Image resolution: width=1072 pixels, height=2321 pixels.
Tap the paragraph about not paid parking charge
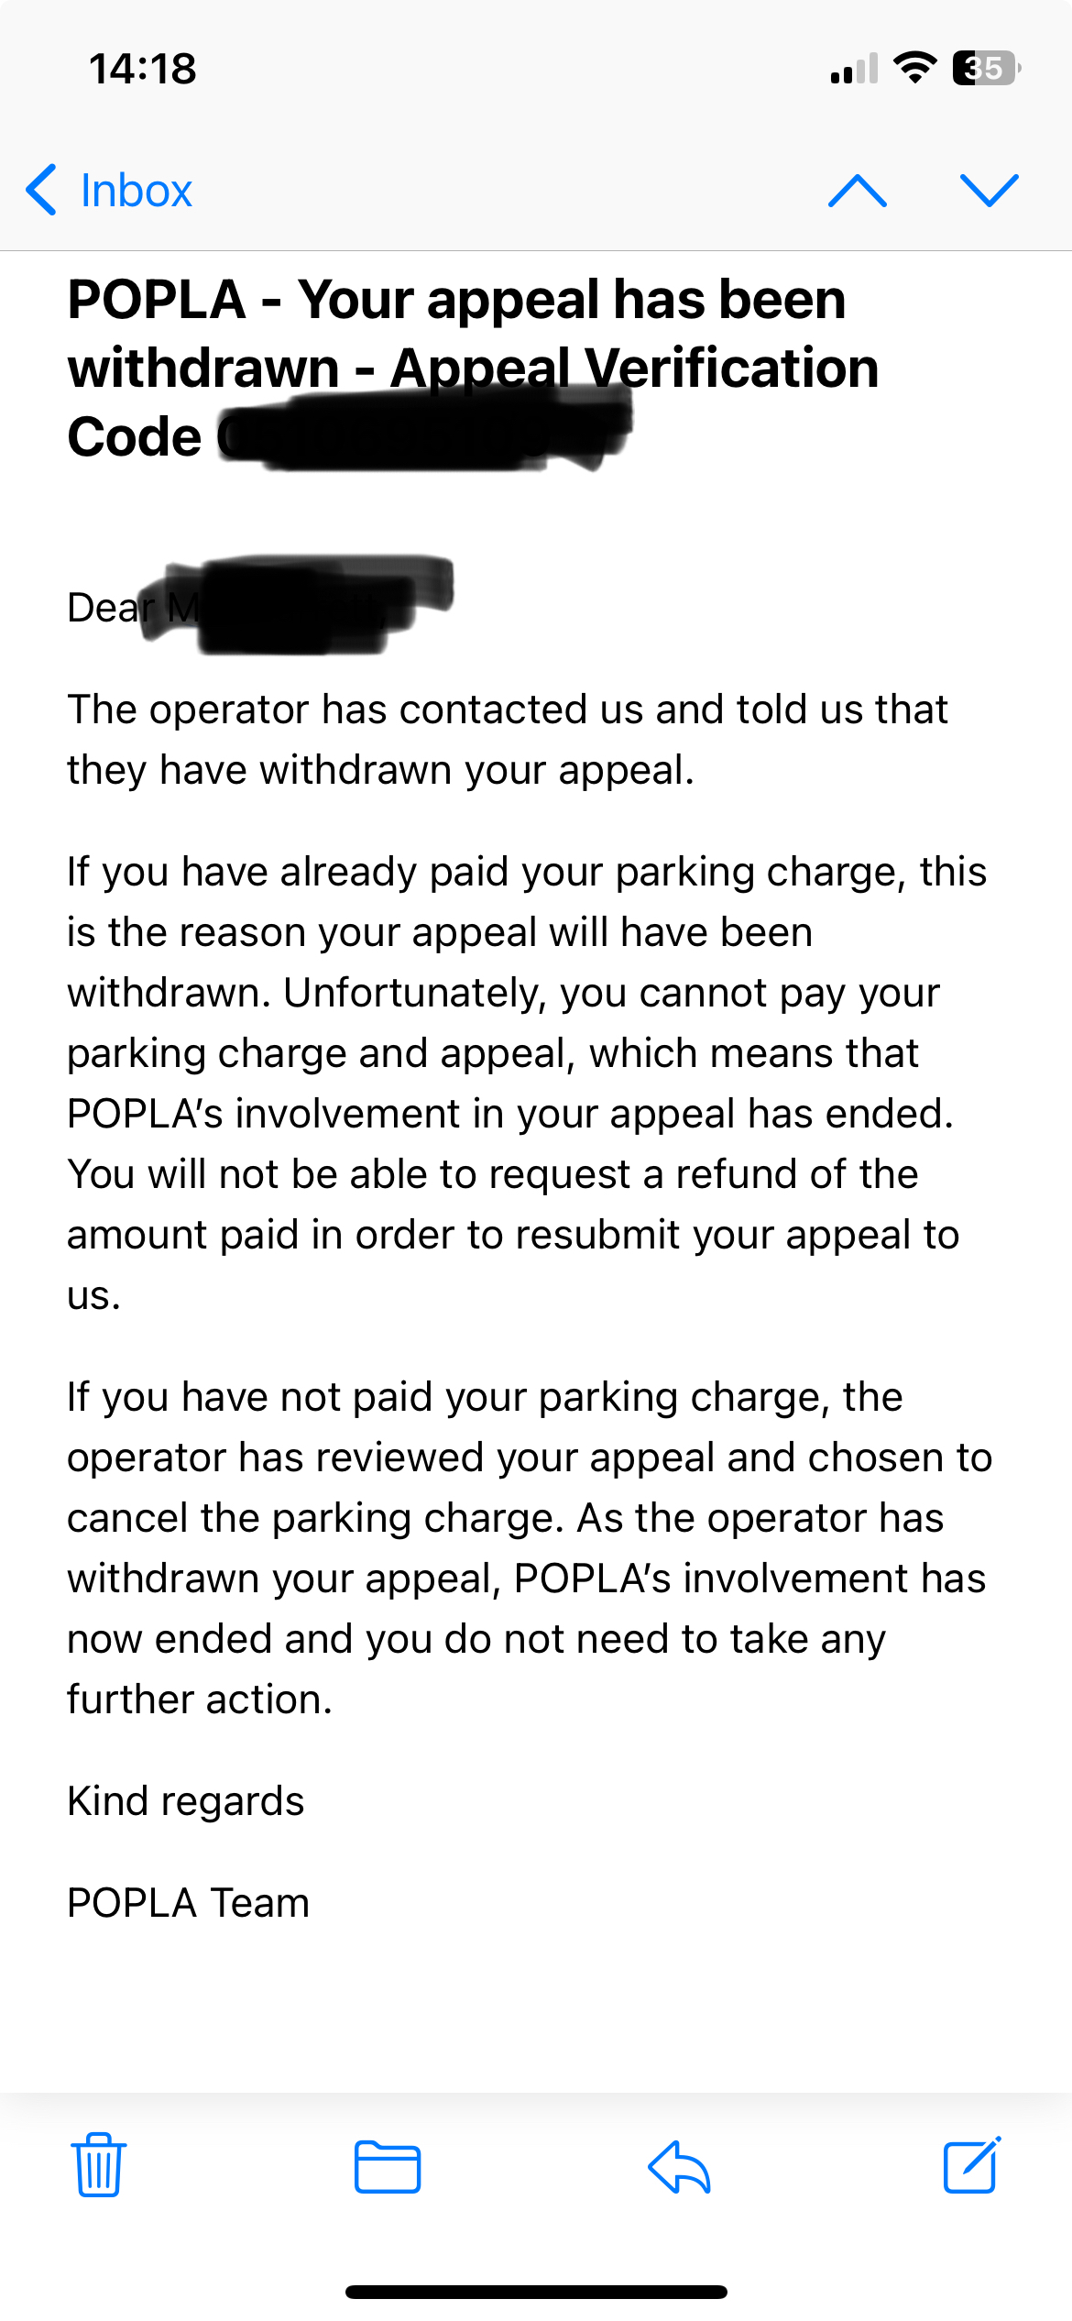[x=529, y=1547]
